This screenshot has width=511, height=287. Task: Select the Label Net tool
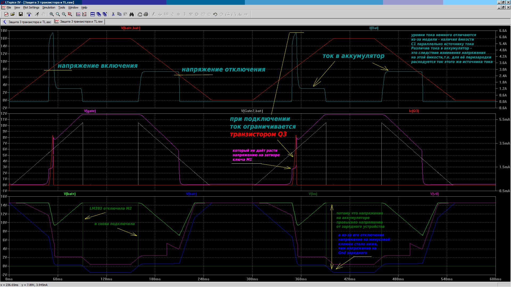[x=166, y=14]
